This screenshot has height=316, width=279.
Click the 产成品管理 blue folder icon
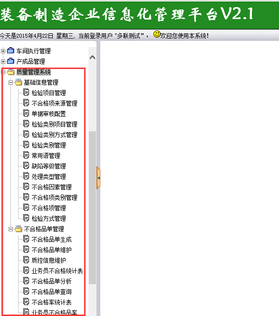click(10, 61)
